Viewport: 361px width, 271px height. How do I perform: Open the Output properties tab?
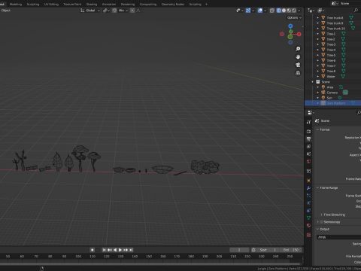[308, 139]
